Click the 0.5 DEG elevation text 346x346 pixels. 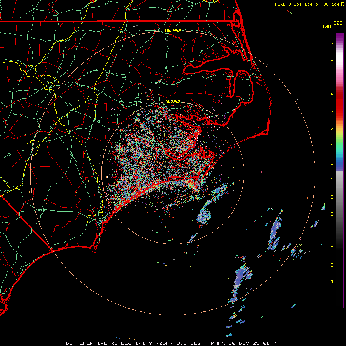189,343
